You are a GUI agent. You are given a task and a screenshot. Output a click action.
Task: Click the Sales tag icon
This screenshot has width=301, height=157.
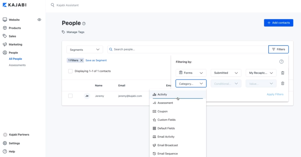(5, 36)
